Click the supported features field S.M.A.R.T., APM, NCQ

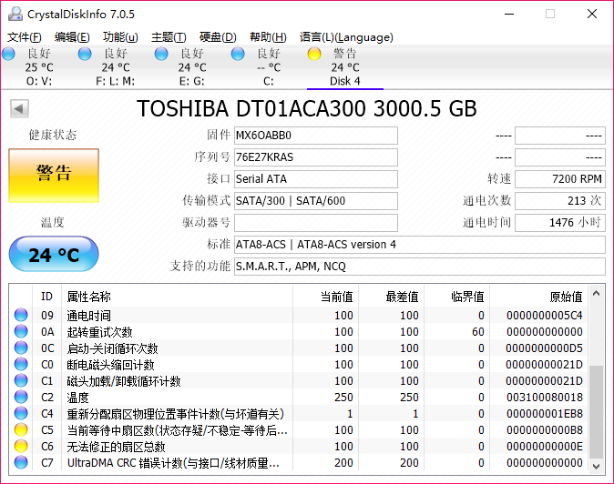click(420, 267)
